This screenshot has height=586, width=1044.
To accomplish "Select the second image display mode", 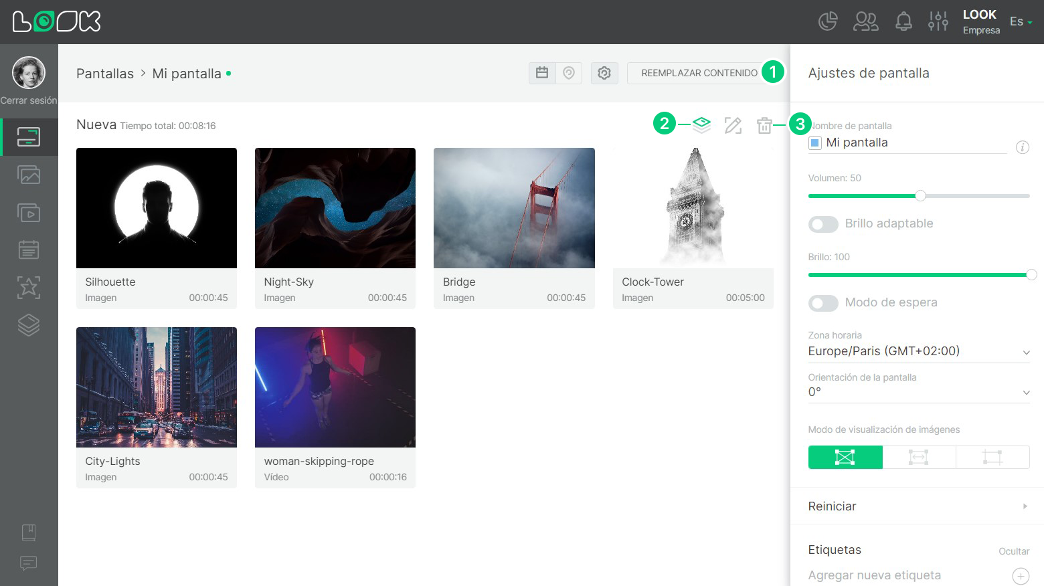I will [x=919, y=458].
